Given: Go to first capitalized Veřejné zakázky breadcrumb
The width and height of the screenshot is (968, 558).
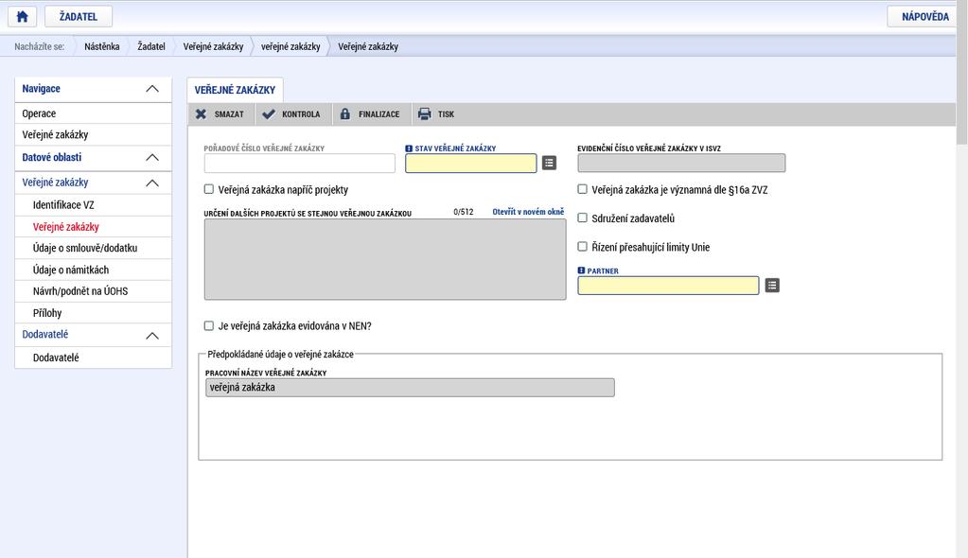Looking at the screenshot, I should click(213, 46).
